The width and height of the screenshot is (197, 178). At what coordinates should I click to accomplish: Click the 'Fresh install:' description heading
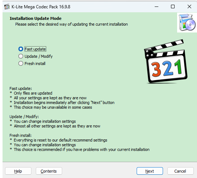click(20, 135)
